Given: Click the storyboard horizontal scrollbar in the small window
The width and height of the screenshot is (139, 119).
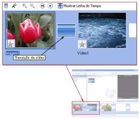Looking at the screenshot, I should click(x=105, y=115).
